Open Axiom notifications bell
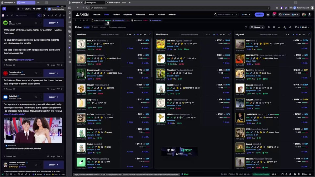The height and width of the screenshot is (177, 315). 274,14
